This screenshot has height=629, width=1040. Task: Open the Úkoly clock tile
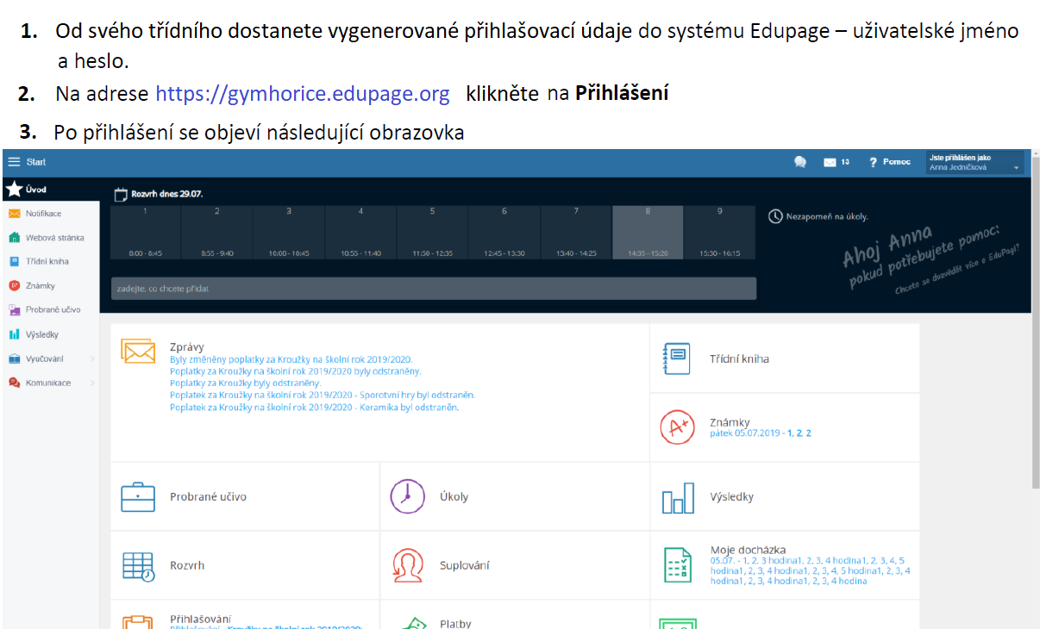[x=515, y=496]
